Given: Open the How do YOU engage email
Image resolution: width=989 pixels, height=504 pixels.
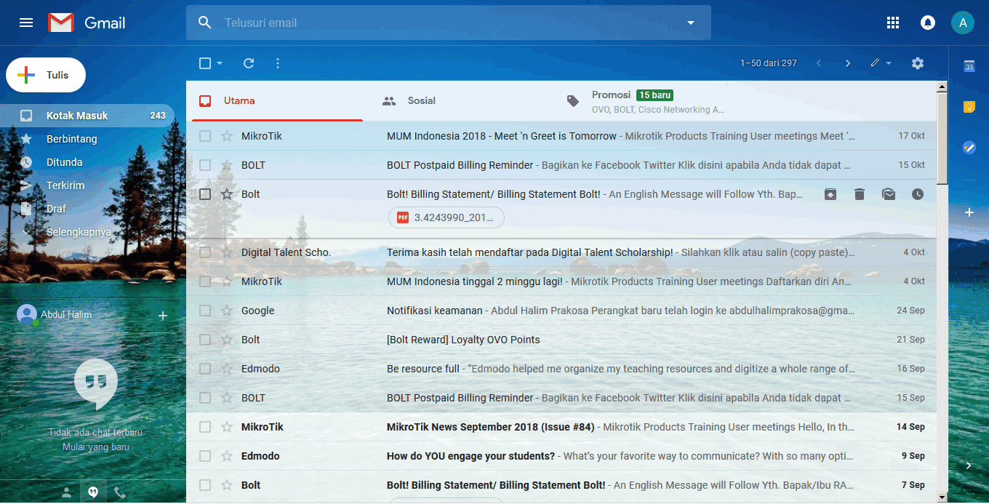Looking at the screenshot, I should (561, 456).
